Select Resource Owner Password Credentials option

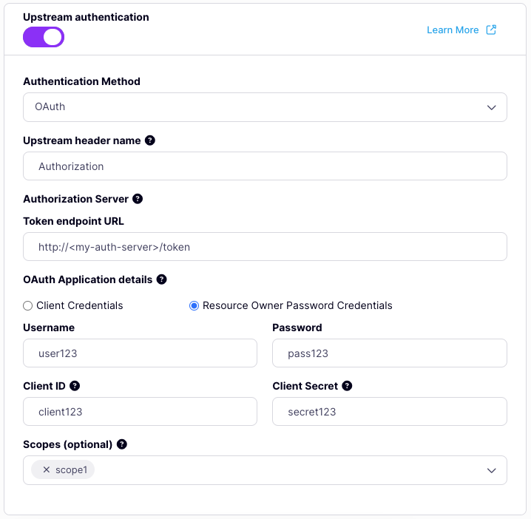[x=195, y=305]
